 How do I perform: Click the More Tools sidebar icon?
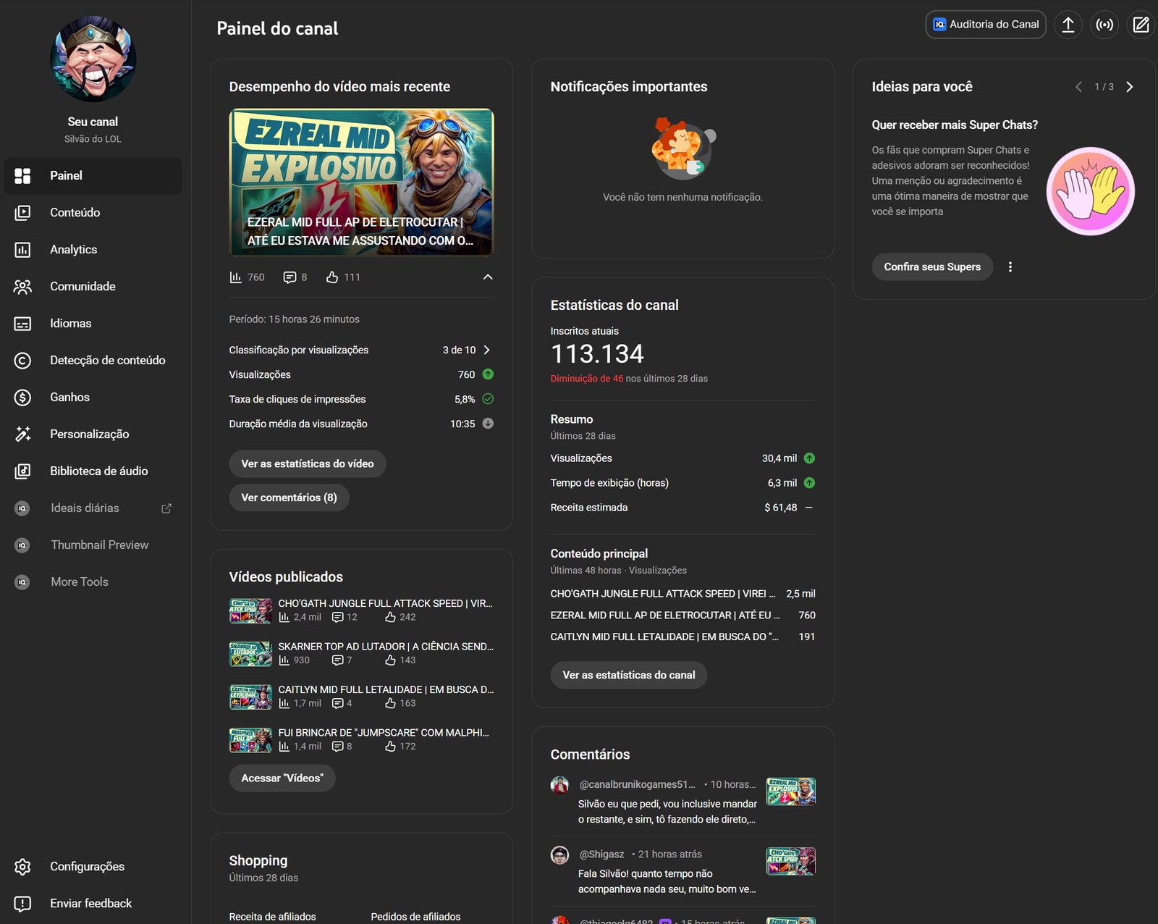pyautogui.click(x=22, y=582)
